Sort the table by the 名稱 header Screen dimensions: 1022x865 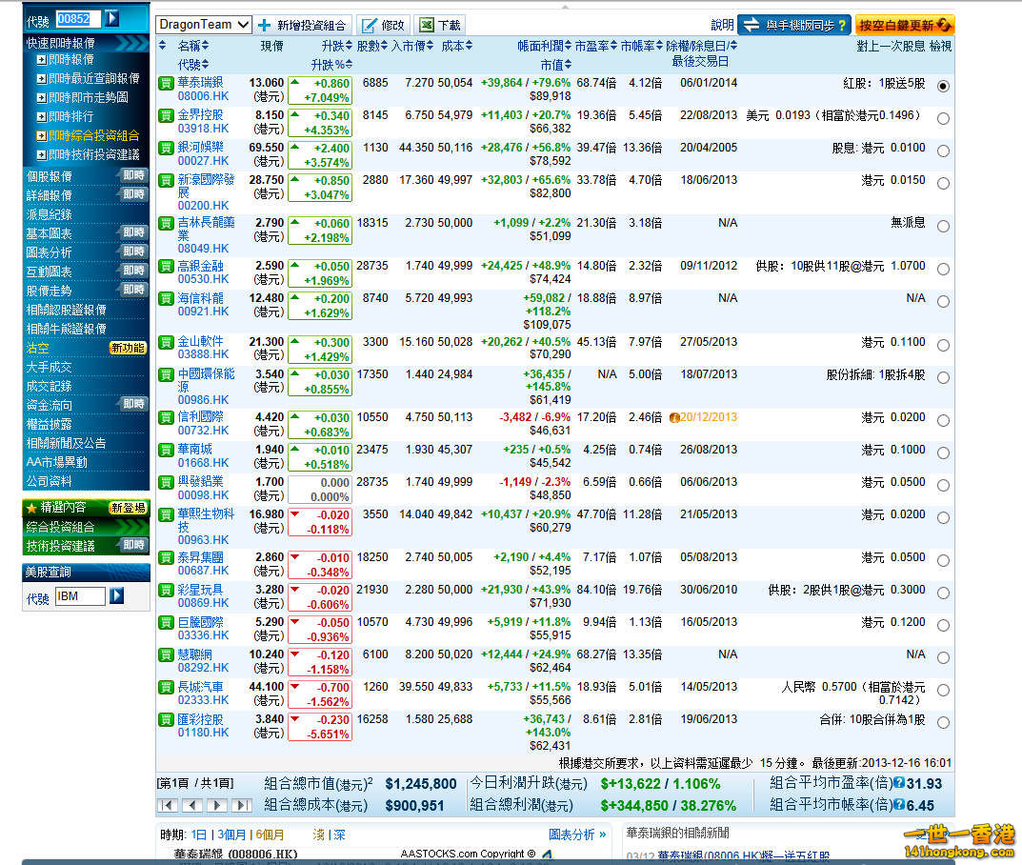tap(193, 46)
